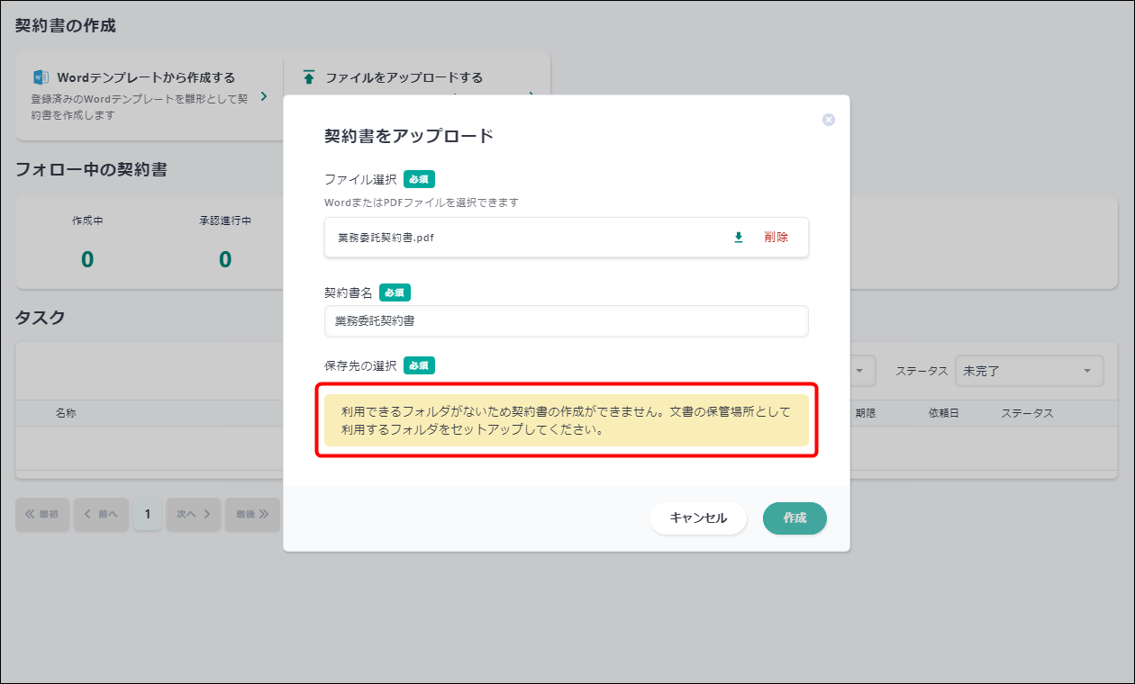The width and height of the screenshot is (1135, 684).
Task: Download the 業務委託契約書.pdf file via green icon
Action: pos(739,238)
